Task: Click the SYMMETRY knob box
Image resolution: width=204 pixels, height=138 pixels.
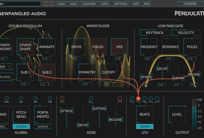Action: 87,72
